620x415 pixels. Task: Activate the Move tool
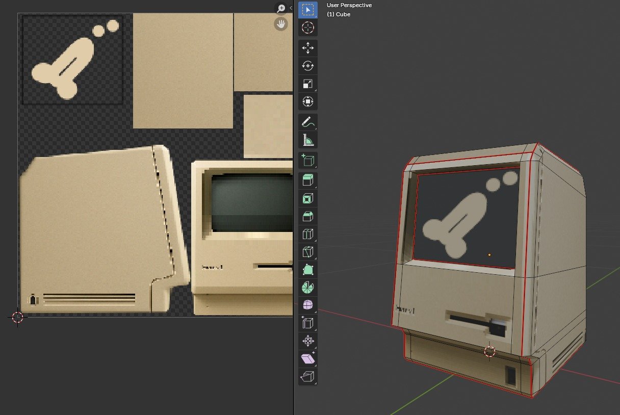pos(308,48)
